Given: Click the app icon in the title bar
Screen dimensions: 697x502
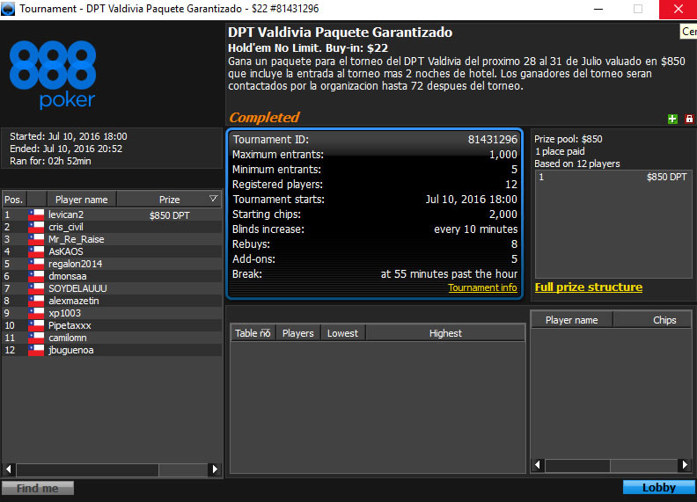Looking at the screenshot, I should point(9,8).
